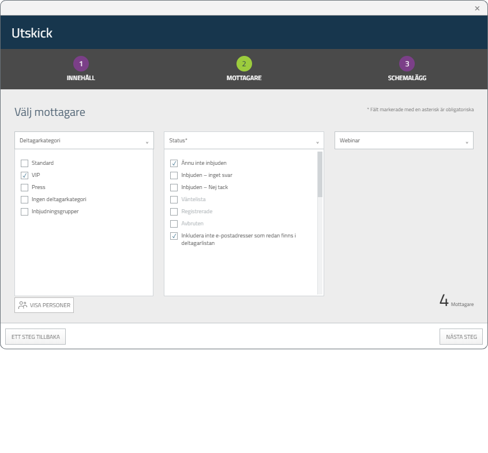Check the Inbjudningsgrupper checkbox

pos(25,212)
